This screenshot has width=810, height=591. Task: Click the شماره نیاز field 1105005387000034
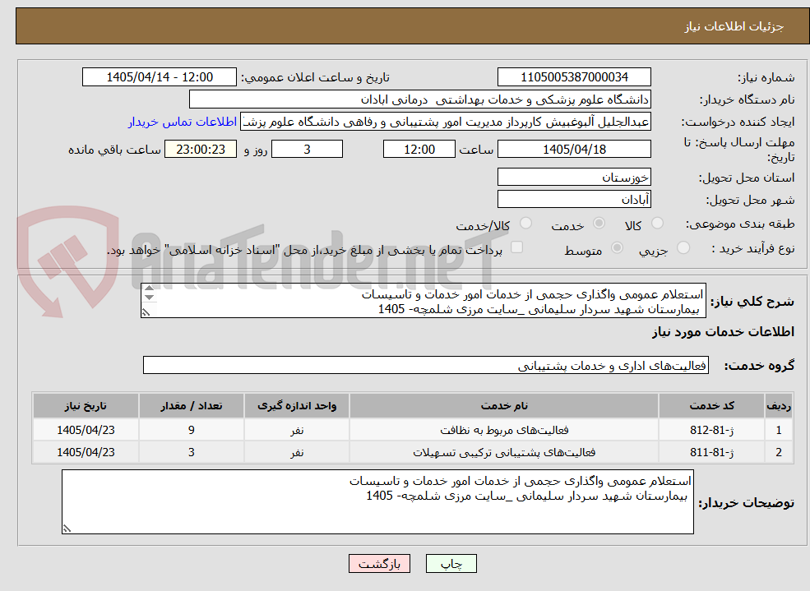tap(574, 77)
